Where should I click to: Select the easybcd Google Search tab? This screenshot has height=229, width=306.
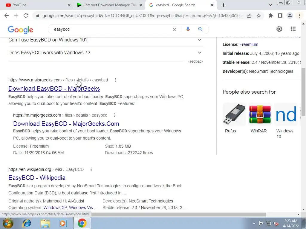[181, 5]
